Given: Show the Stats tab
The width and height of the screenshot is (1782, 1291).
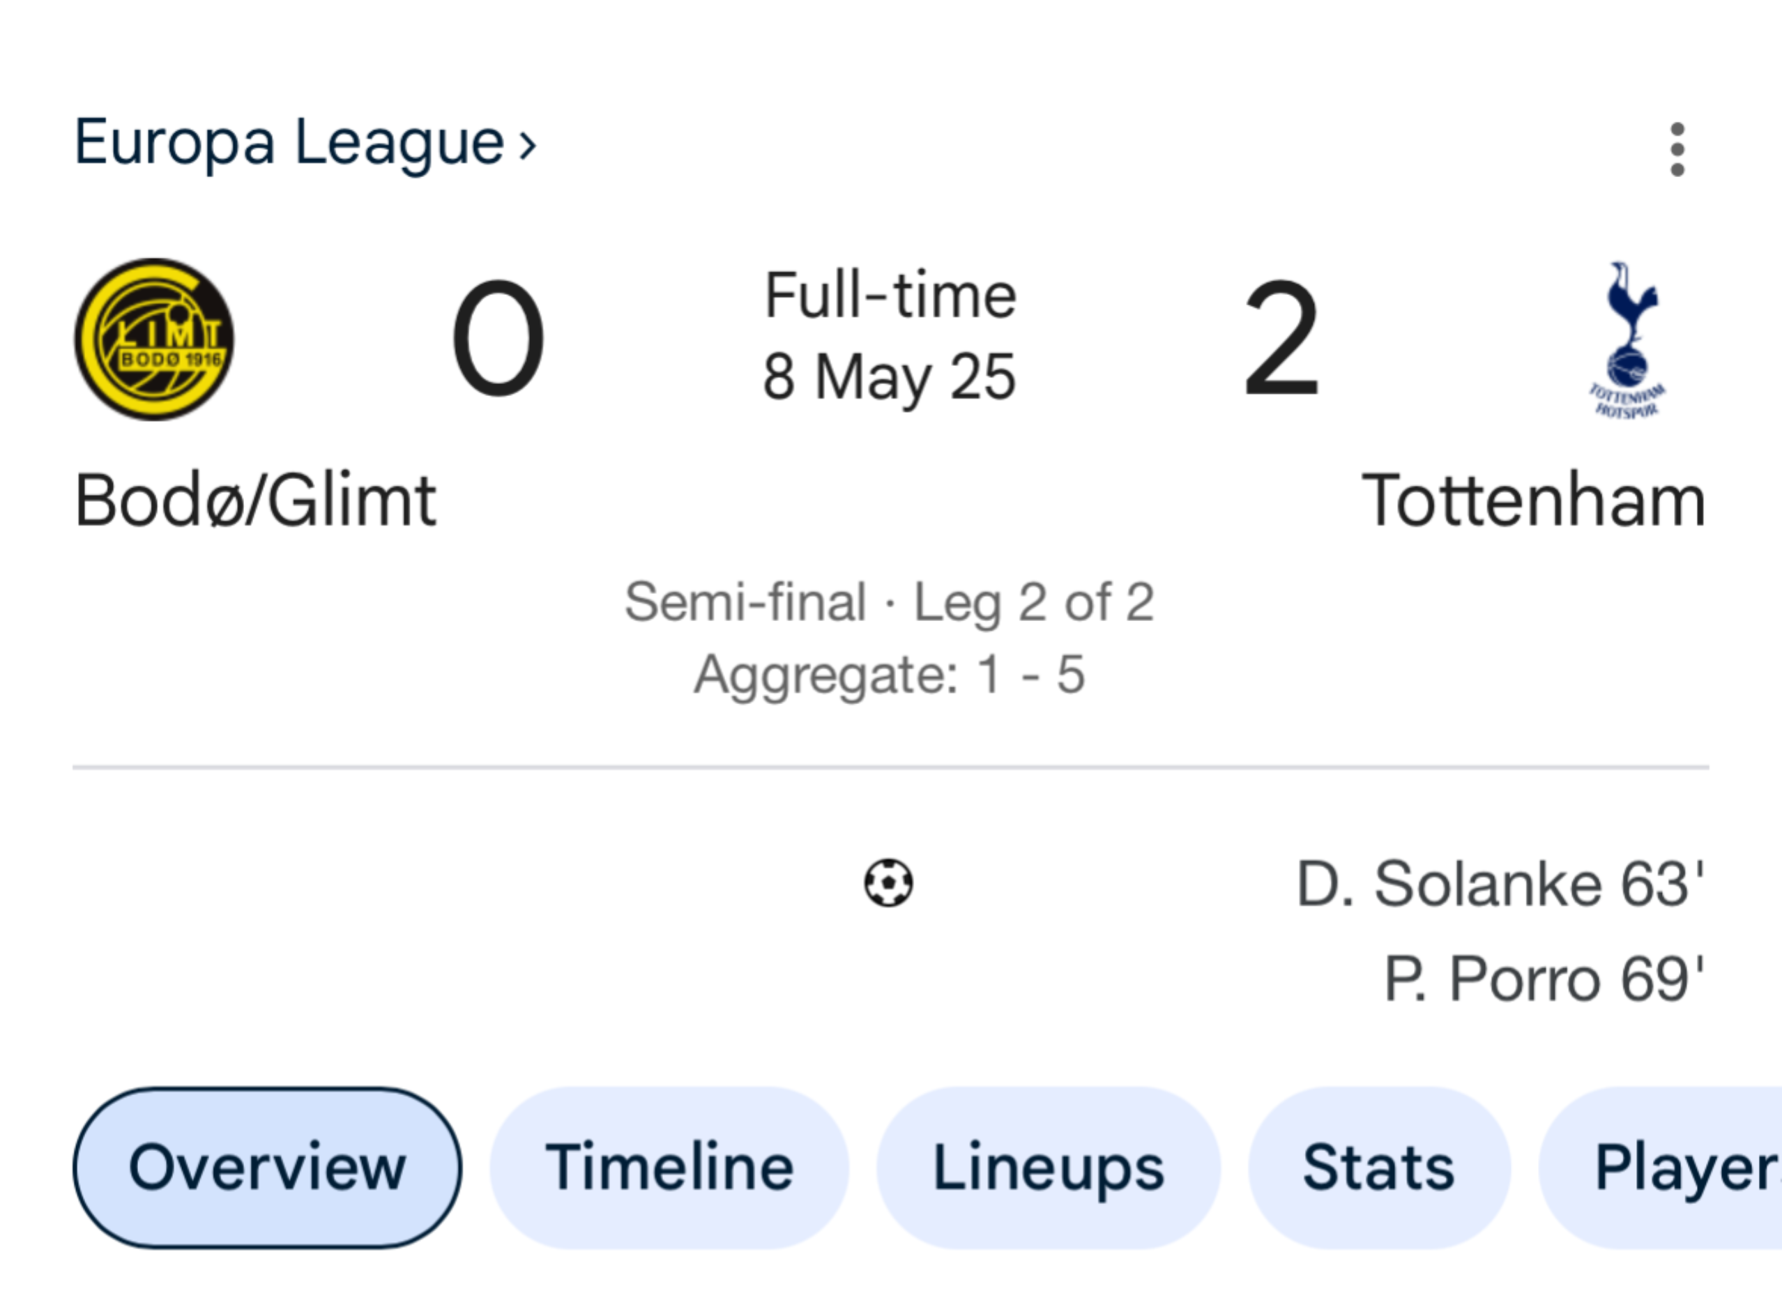Looking at the screenshot, I should click(1379, 1168).
